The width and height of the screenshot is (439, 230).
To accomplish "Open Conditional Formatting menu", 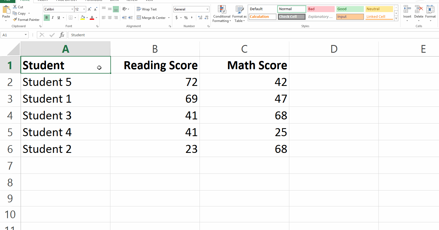I will pyautogui.click(x=222, y=14).
